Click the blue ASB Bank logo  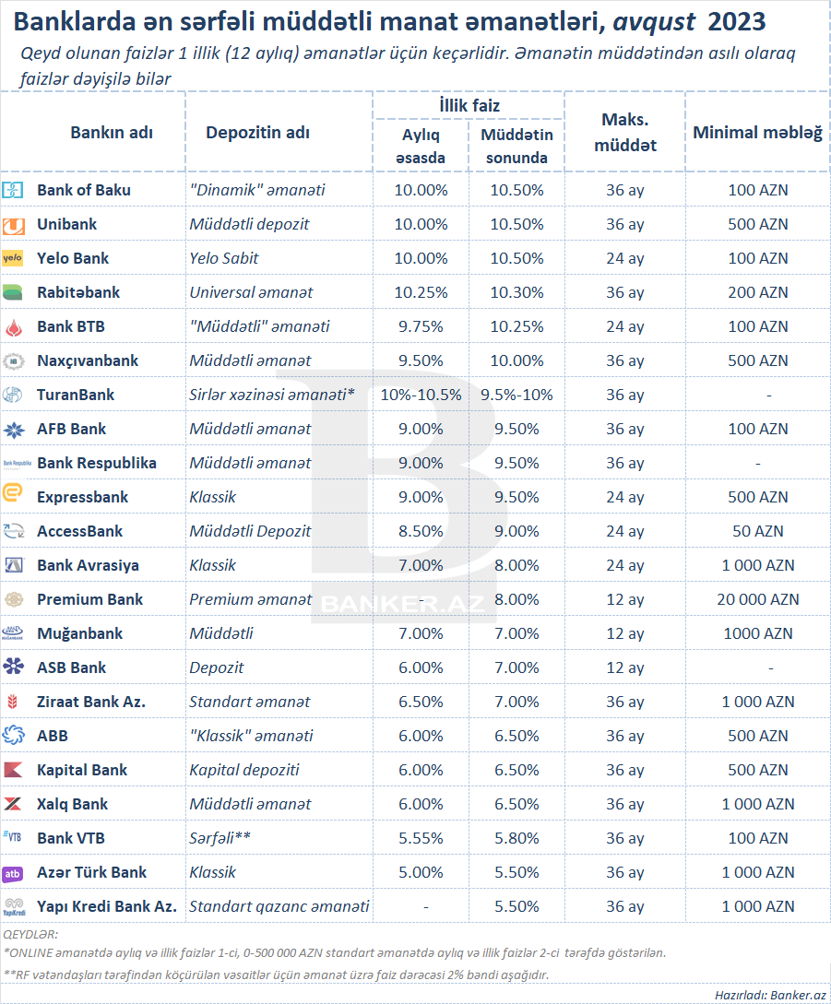pos(13,667)
